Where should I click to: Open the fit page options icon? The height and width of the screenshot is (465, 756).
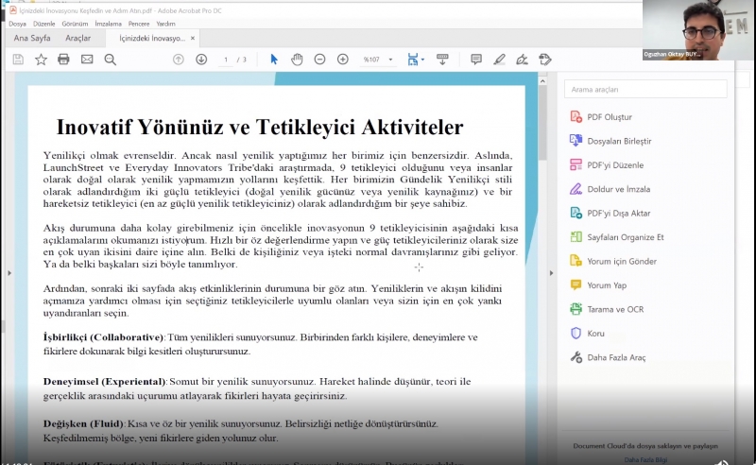pos(415,60)
